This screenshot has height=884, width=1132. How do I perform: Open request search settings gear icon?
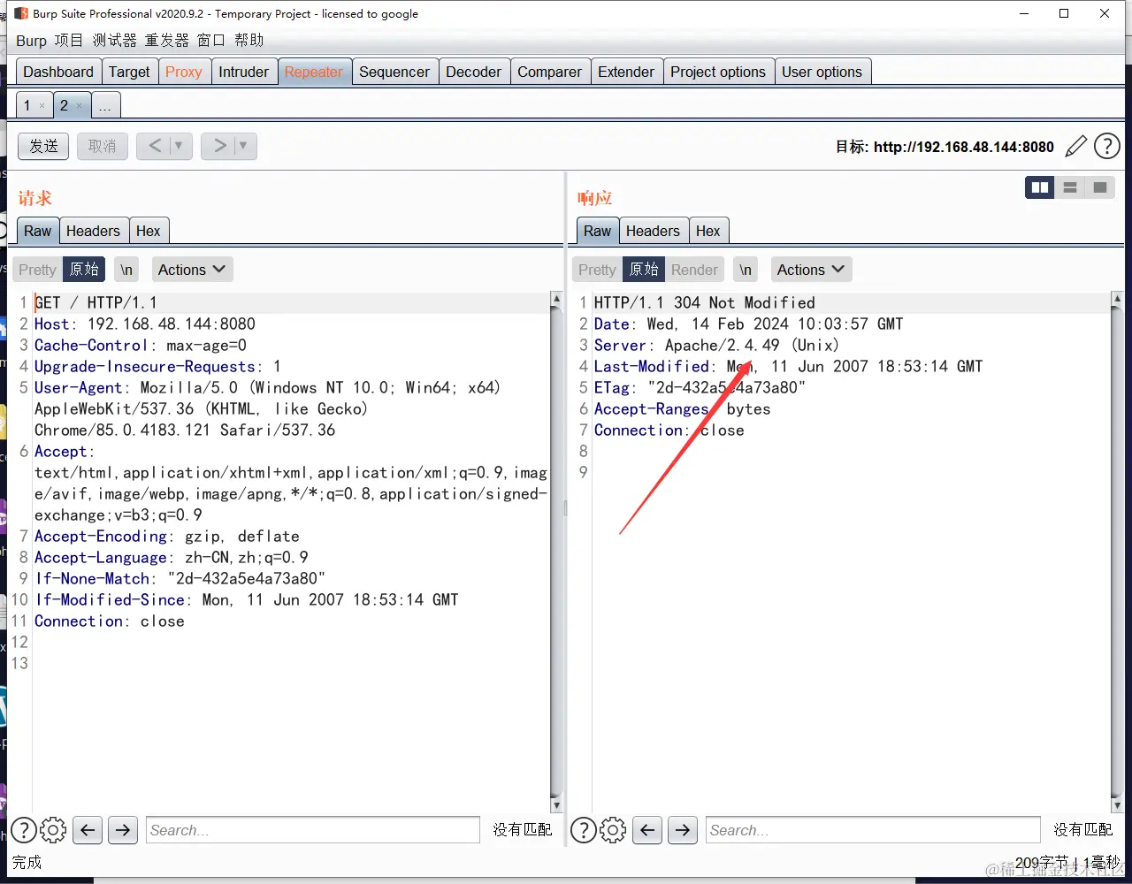click(54, 830)
